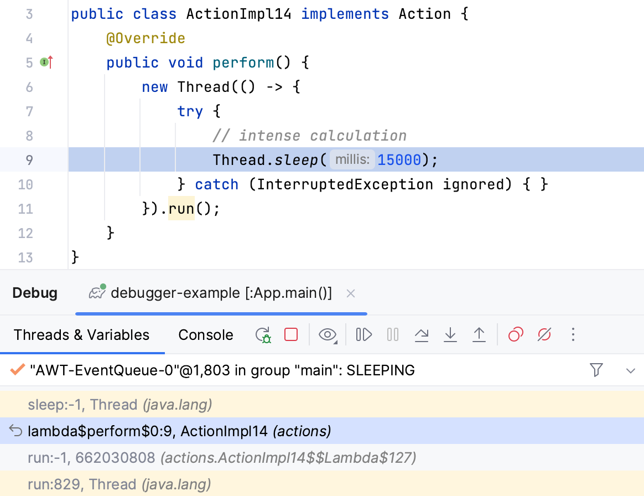Switch to the Console tab
This screenshot has height=496, width=644.
click(x=205, y=335)
